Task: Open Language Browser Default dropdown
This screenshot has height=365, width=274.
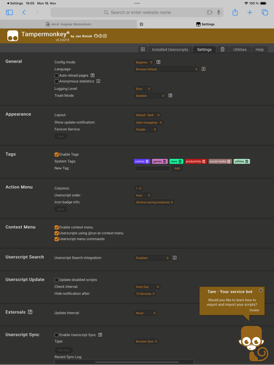Action: (167, 69)
